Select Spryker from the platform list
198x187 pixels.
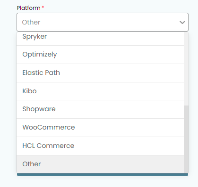[100, 39]
